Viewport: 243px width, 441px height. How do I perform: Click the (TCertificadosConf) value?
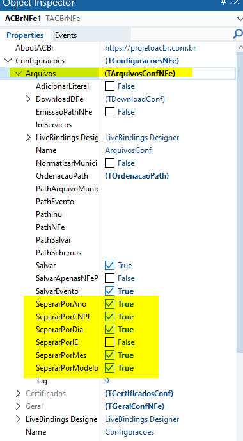pyautogui.click(x=139, y=394)
